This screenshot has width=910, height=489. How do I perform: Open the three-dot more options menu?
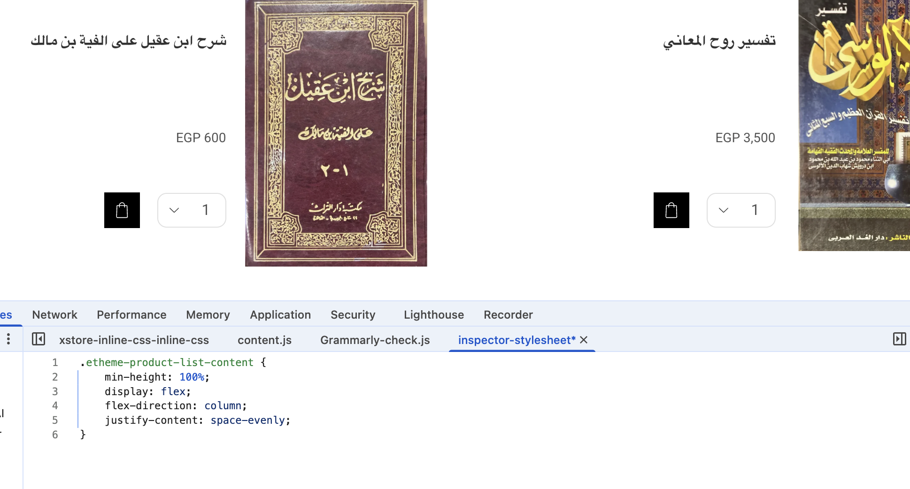pos(8,339)
